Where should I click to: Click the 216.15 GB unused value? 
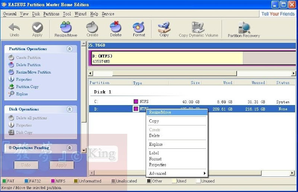255,109
